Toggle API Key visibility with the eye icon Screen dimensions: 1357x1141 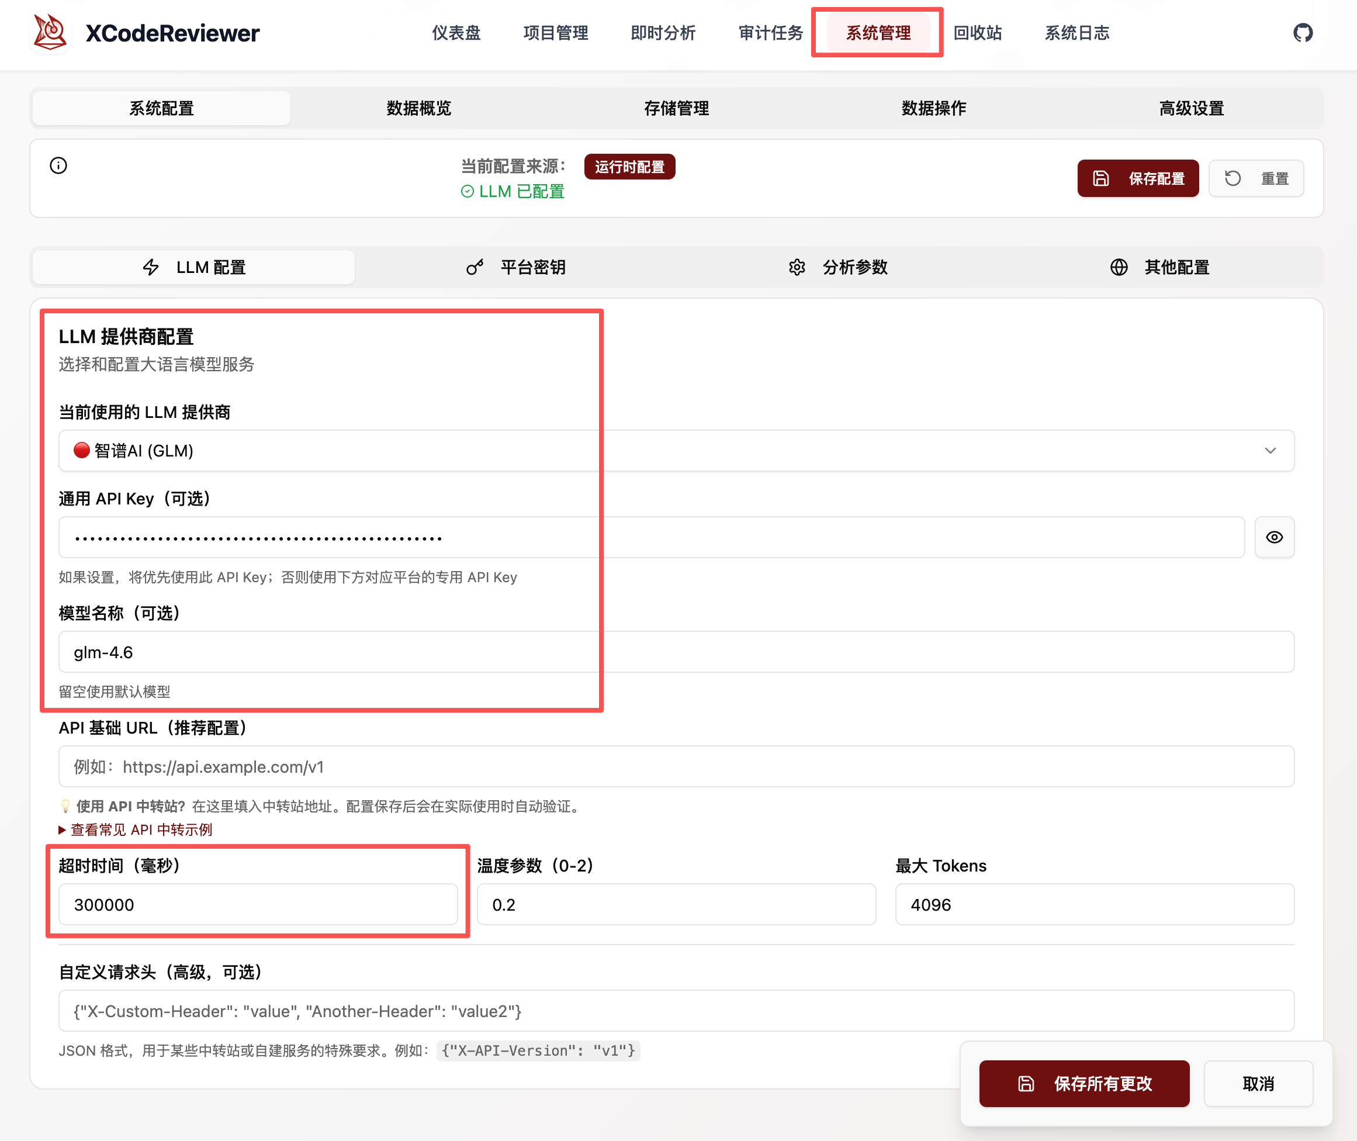point(1273,537)
